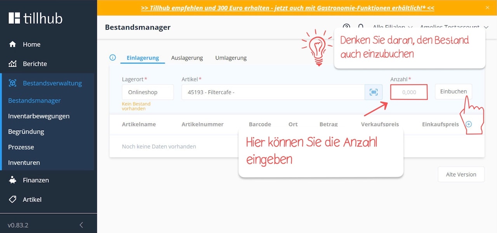Screen dimensions: 497x233
Task: Click inside the Anzahl input field
Action: pos(408,92)
